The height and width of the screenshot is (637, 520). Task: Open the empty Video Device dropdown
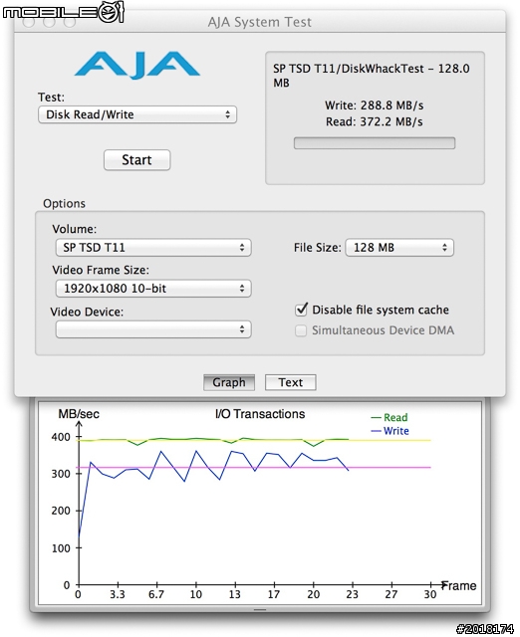pyautogui.click(x=153, y=329)
